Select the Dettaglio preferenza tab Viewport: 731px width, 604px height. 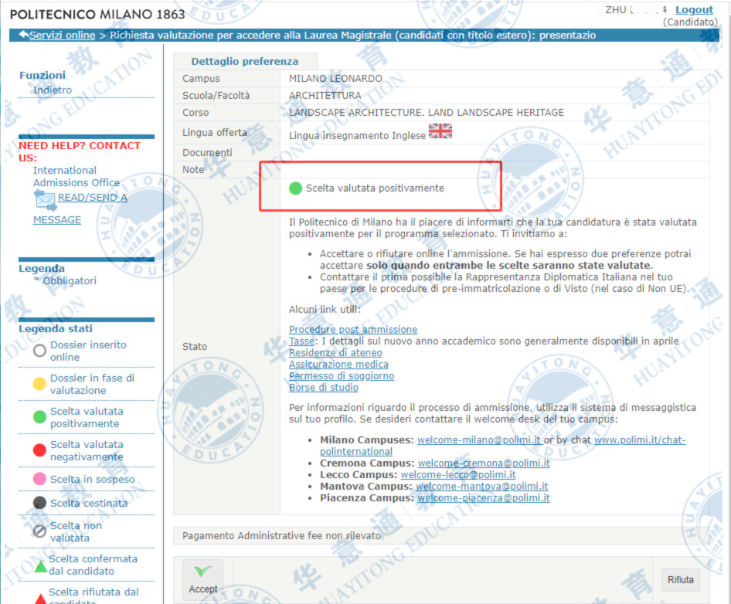coord(245,62)
